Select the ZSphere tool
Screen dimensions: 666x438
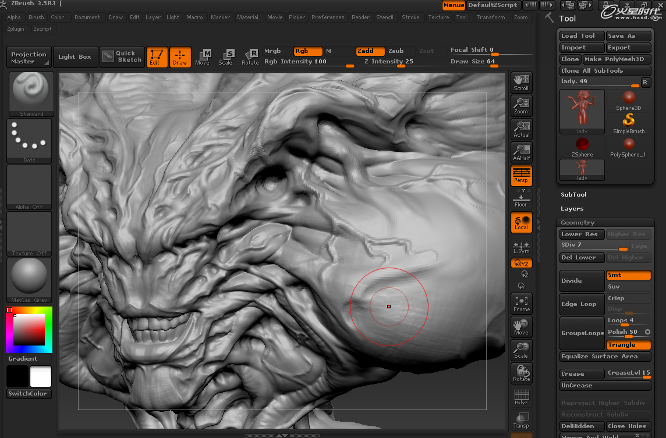[582, 147]
